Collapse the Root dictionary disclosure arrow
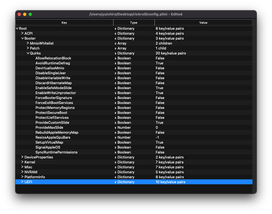This screenshot has height=214, width=272. 17,29
